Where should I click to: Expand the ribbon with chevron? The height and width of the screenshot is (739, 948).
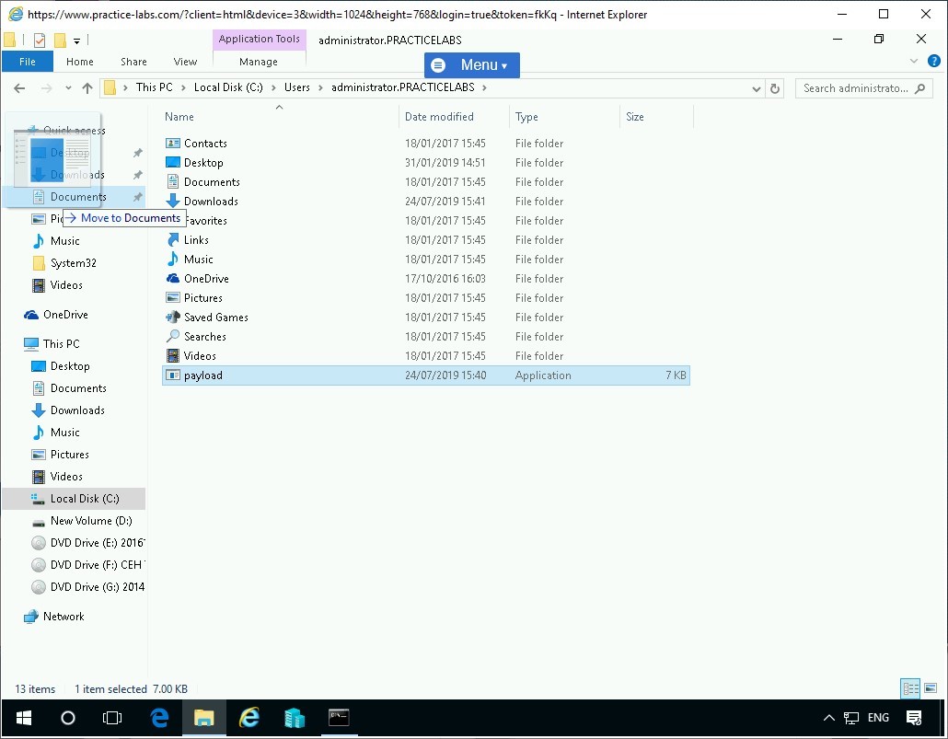914,61
